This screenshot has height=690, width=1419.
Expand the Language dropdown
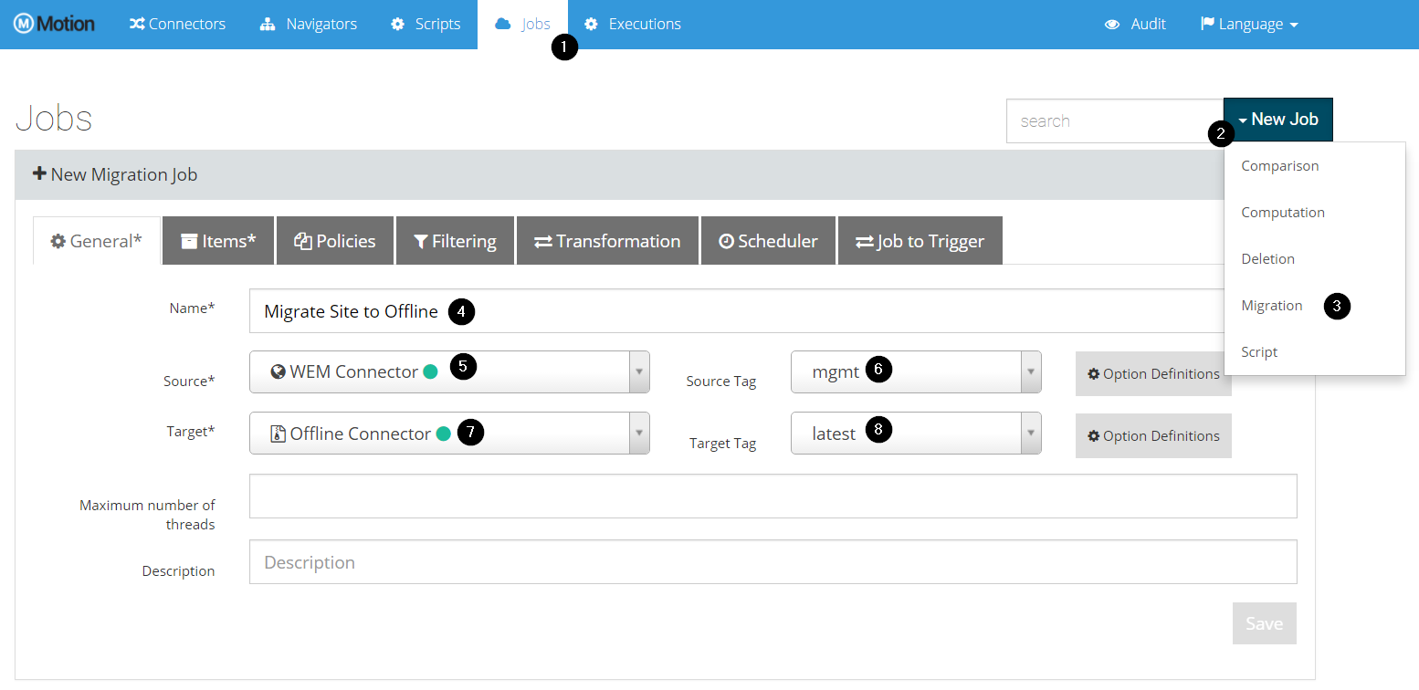click(x=1249, y=24)
